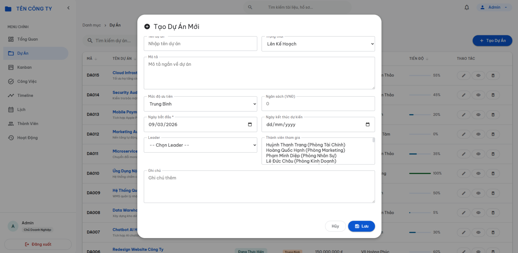Open Tổng Quan dashboard in sidebar
Image resolution: width=518 pixels, height=253 pixels.
pos(36,39)
